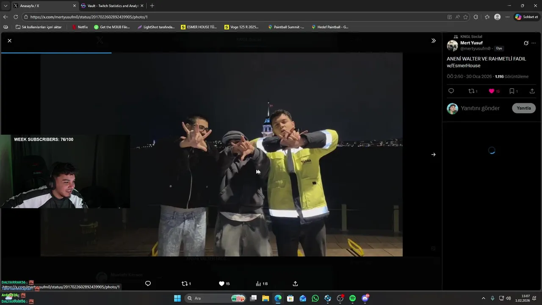
Task: Show hidden system tray icons
Action: 484,298
